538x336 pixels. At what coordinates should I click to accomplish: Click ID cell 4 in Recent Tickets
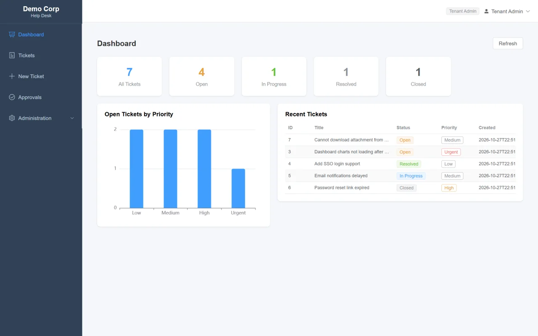pyautogui.click(x=290, y=164)
